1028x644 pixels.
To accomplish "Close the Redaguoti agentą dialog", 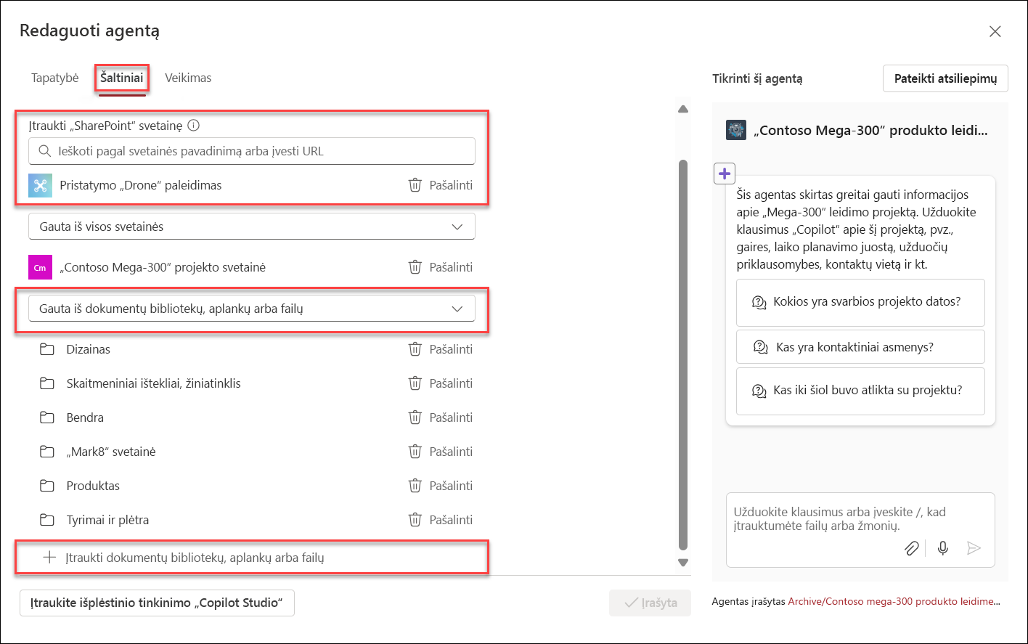I will (995, 31).
